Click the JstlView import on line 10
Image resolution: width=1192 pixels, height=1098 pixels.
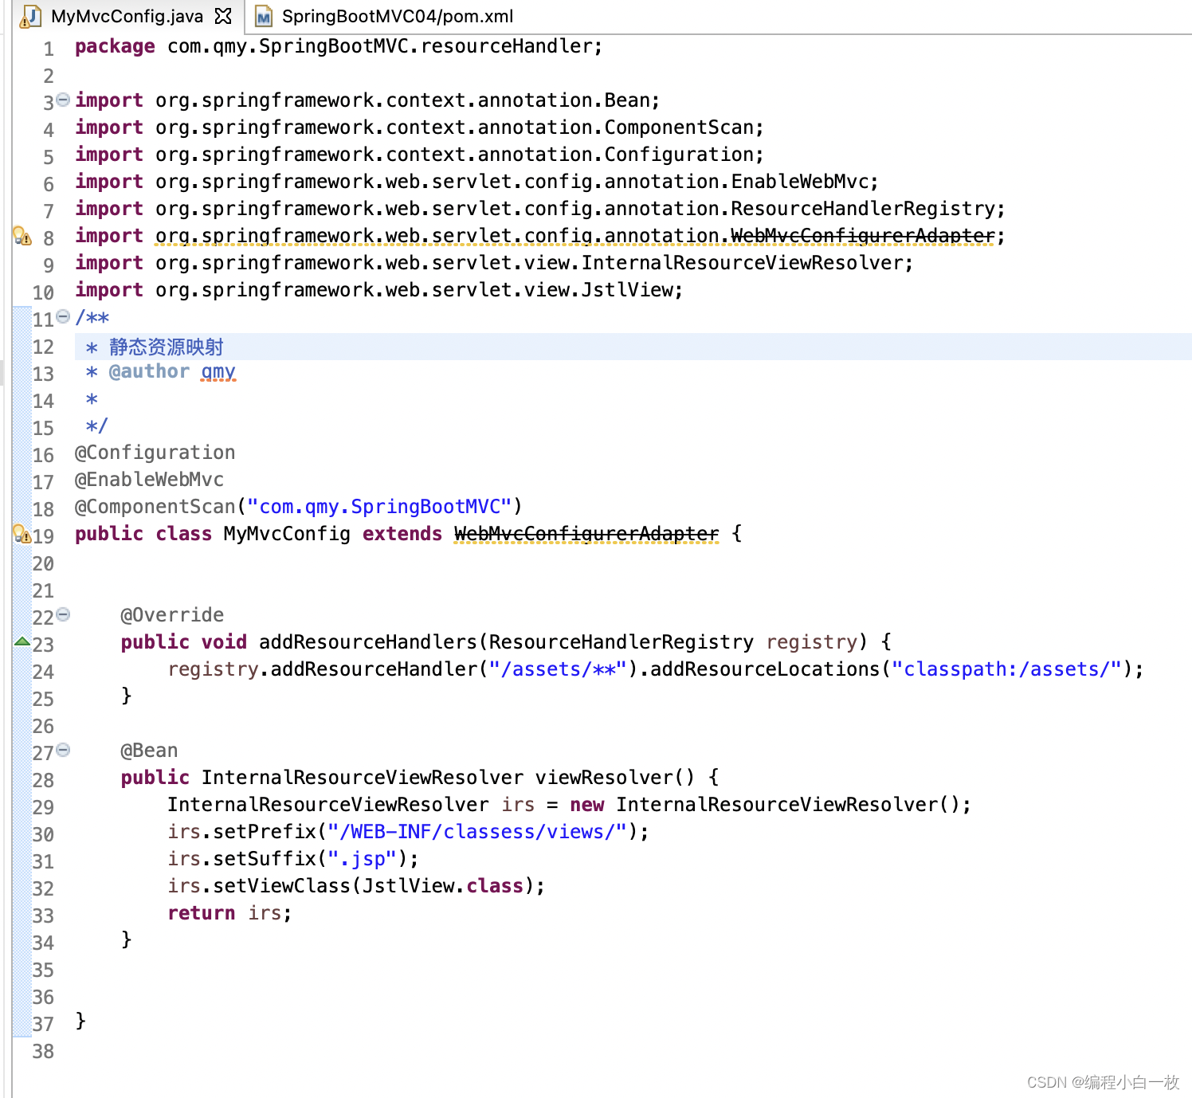tap(379, 290)
